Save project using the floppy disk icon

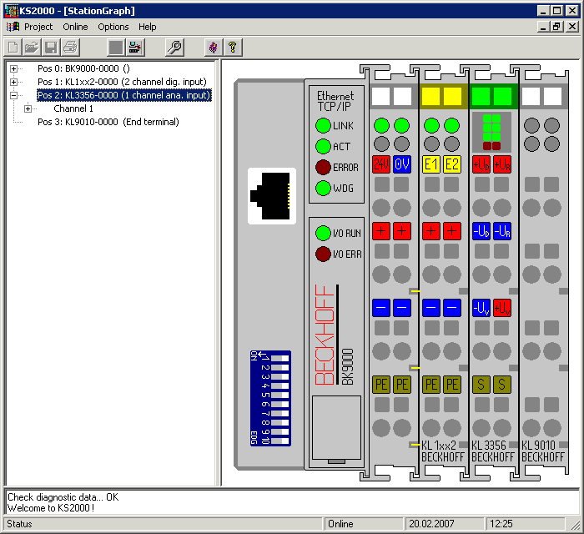[51, 48]
